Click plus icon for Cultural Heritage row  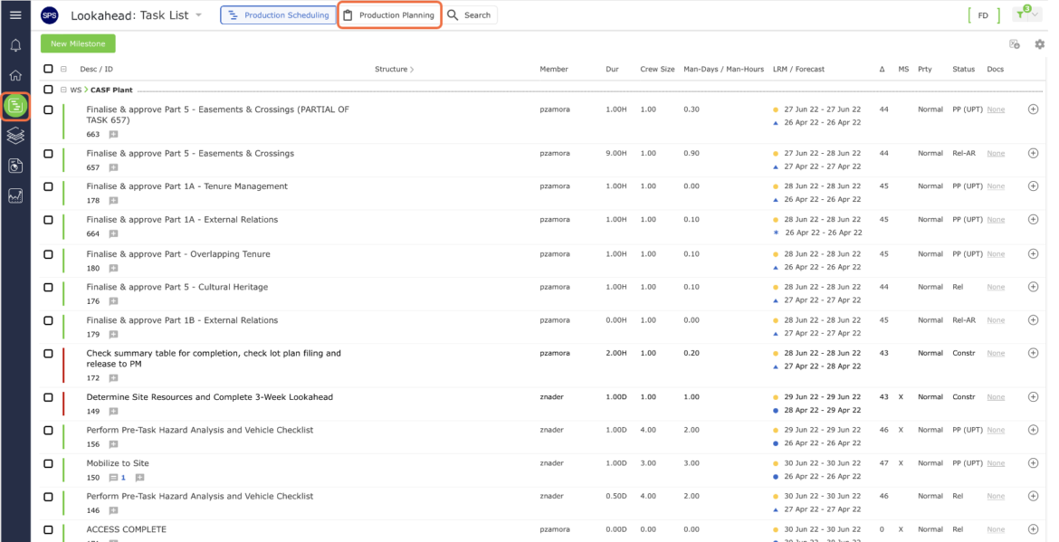click(1033, 287)
